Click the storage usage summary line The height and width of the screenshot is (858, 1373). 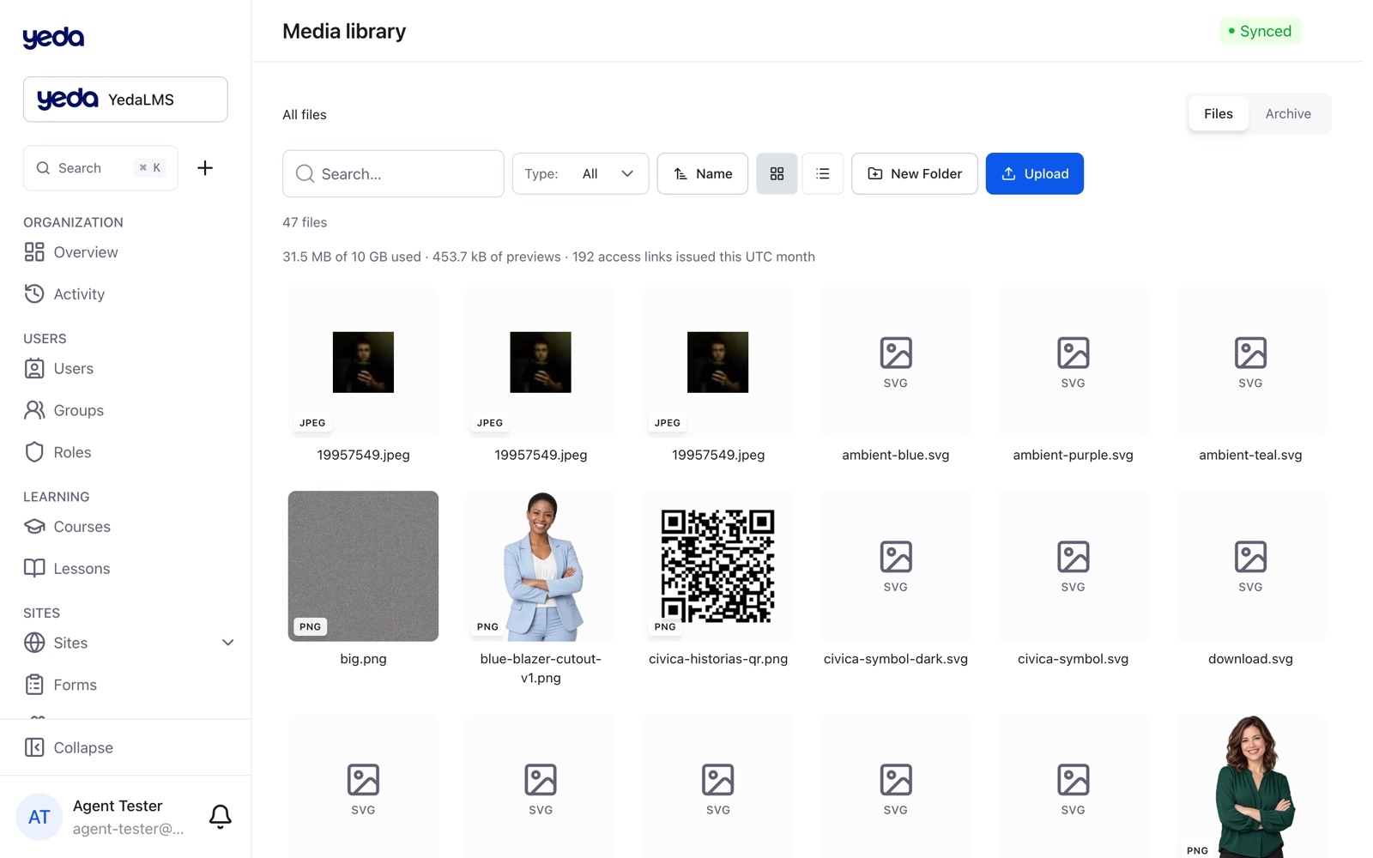coord(548,257)
